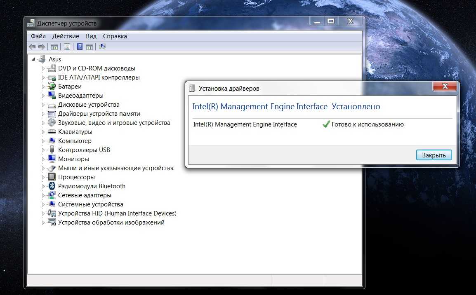
Task: Expand the Батареи node arrow
Action: (x=43, y=87)
